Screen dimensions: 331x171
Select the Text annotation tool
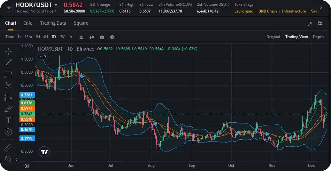(x=8, y=120)
